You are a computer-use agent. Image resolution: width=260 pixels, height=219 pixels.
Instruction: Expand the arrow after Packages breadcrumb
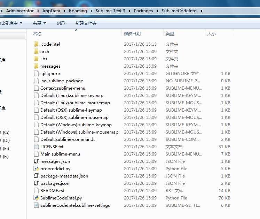click(158, 11)
